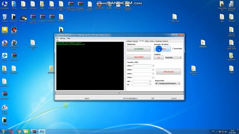Image resolution: width=239 pixels, height=134 pixels.
Task: Tick the BT address checkbox
Action: [x=150, y=84]
